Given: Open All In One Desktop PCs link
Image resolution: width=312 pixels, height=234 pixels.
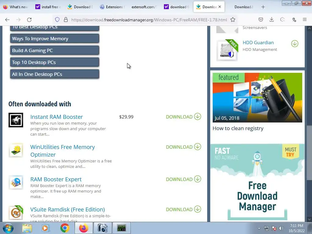Looking at the screenshot, I should pos(55,74).
